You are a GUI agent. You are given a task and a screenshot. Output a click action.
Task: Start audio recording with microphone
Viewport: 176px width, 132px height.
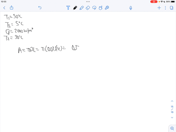click(131, 8)
